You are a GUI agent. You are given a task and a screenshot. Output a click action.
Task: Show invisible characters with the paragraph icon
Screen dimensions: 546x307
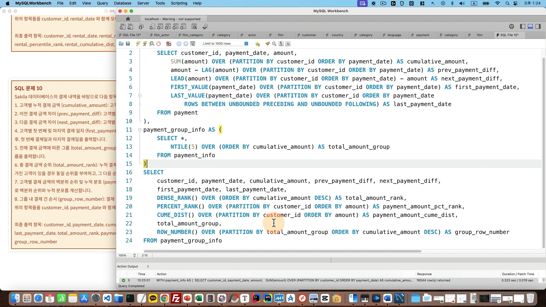[x=281, y=44]
